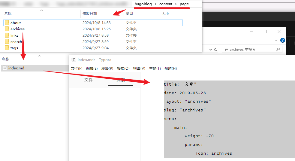Click archives' date 2024/10/8 15:25
This screenshot has height=161, width=295.
[x=97, y=29]
